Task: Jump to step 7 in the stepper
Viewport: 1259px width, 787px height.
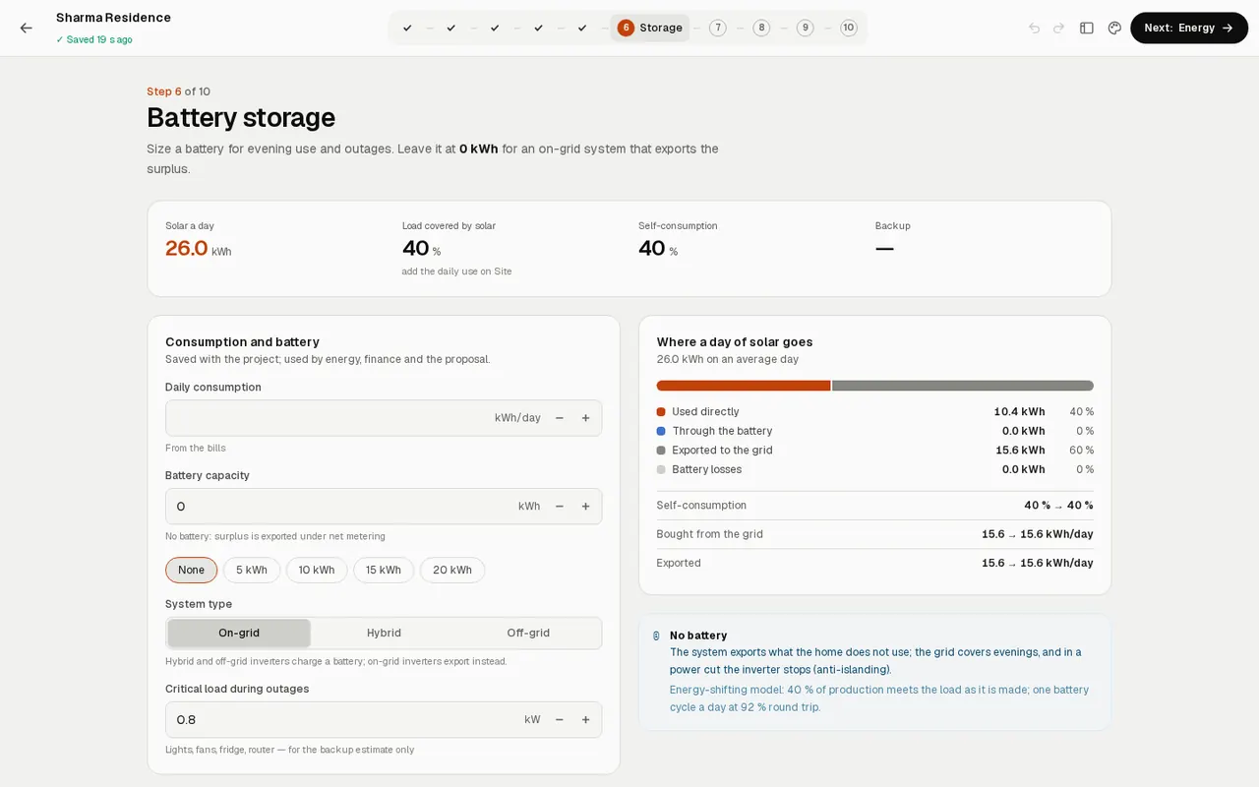Action: pos(718,28)
